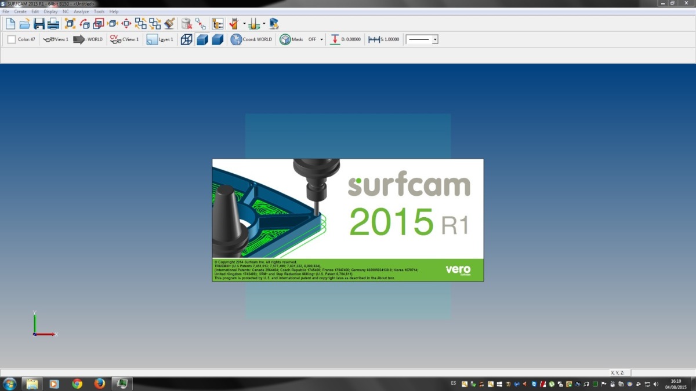Open the Display menu
Viewport: 696px width, 391px height.
tap(51, 12)
